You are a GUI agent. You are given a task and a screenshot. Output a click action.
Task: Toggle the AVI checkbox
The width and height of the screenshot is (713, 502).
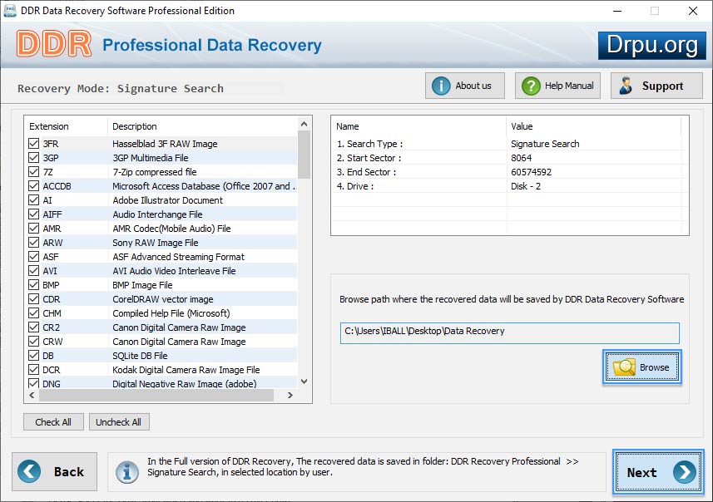pyautogui.click(x=33, y=271)
